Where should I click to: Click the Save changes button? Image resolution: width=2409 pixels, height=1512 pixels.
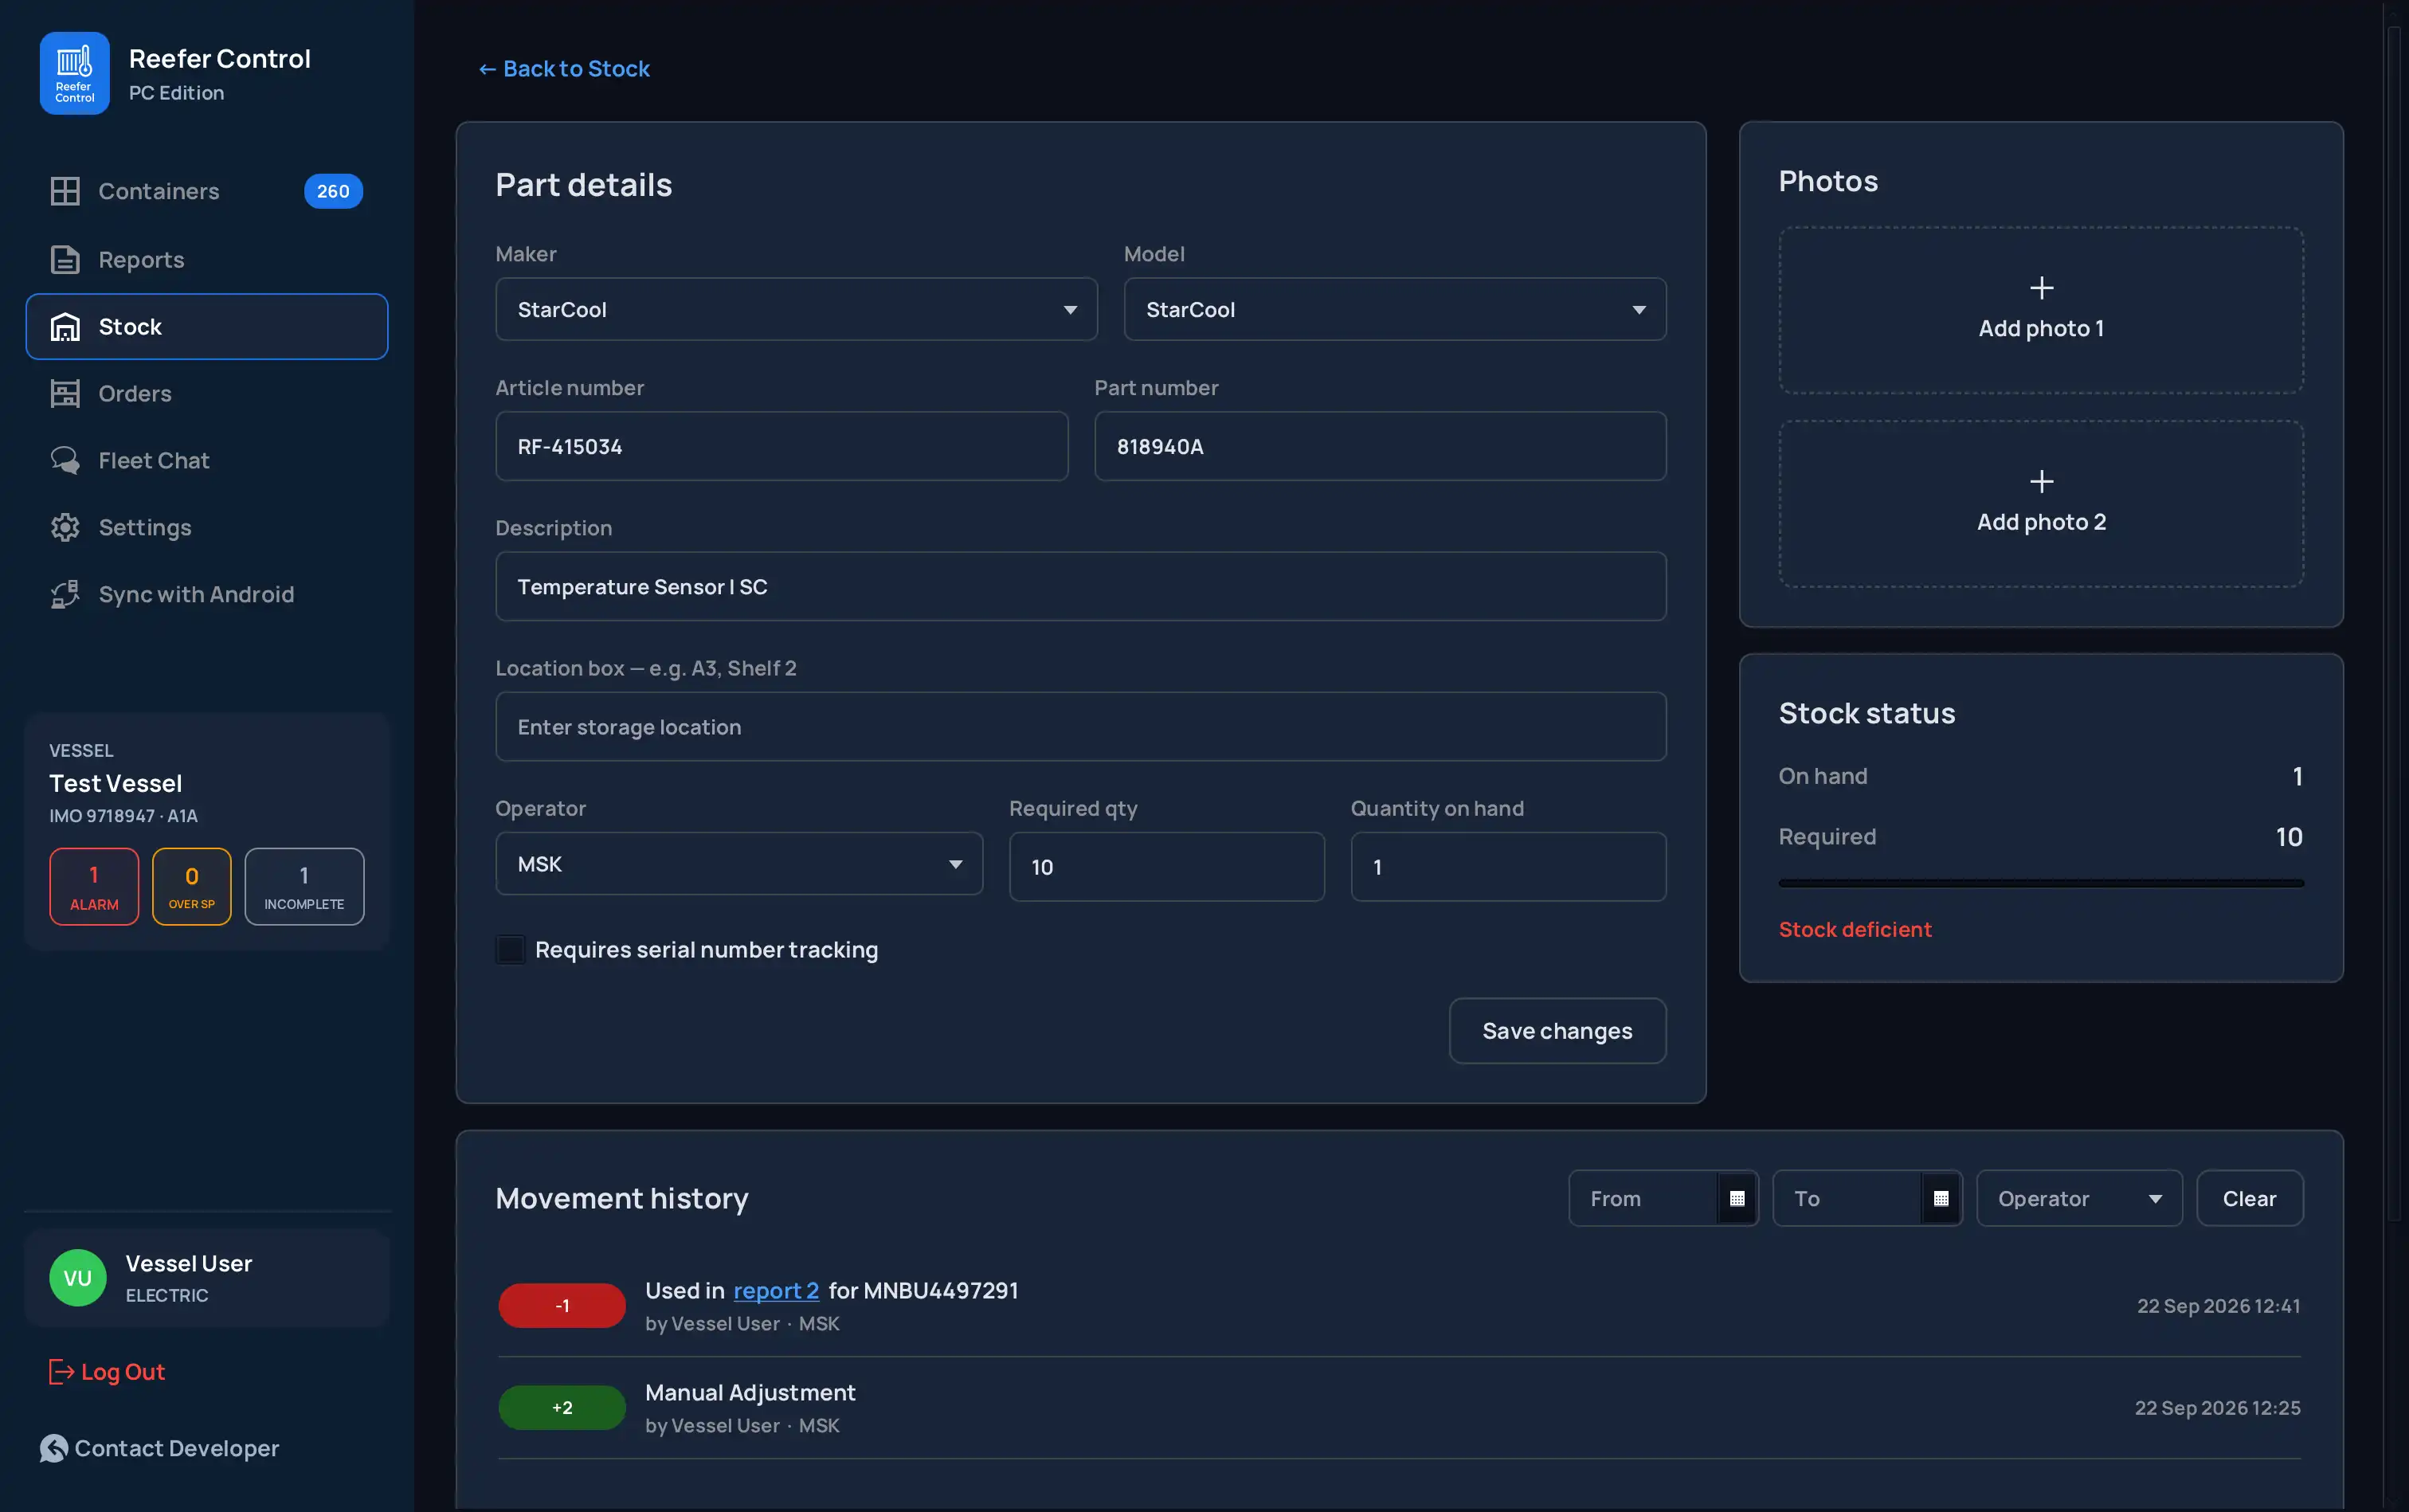pyautogui.click(x=1557, y=1031)
